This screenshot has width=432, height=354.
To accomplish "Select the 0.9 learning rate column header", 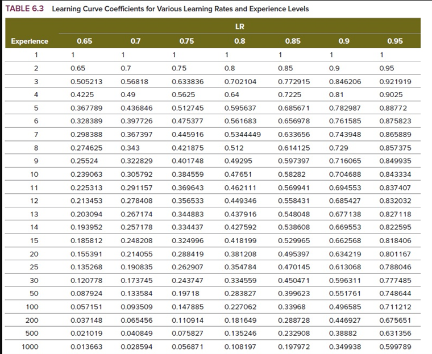I will click(x=344, y=41).
